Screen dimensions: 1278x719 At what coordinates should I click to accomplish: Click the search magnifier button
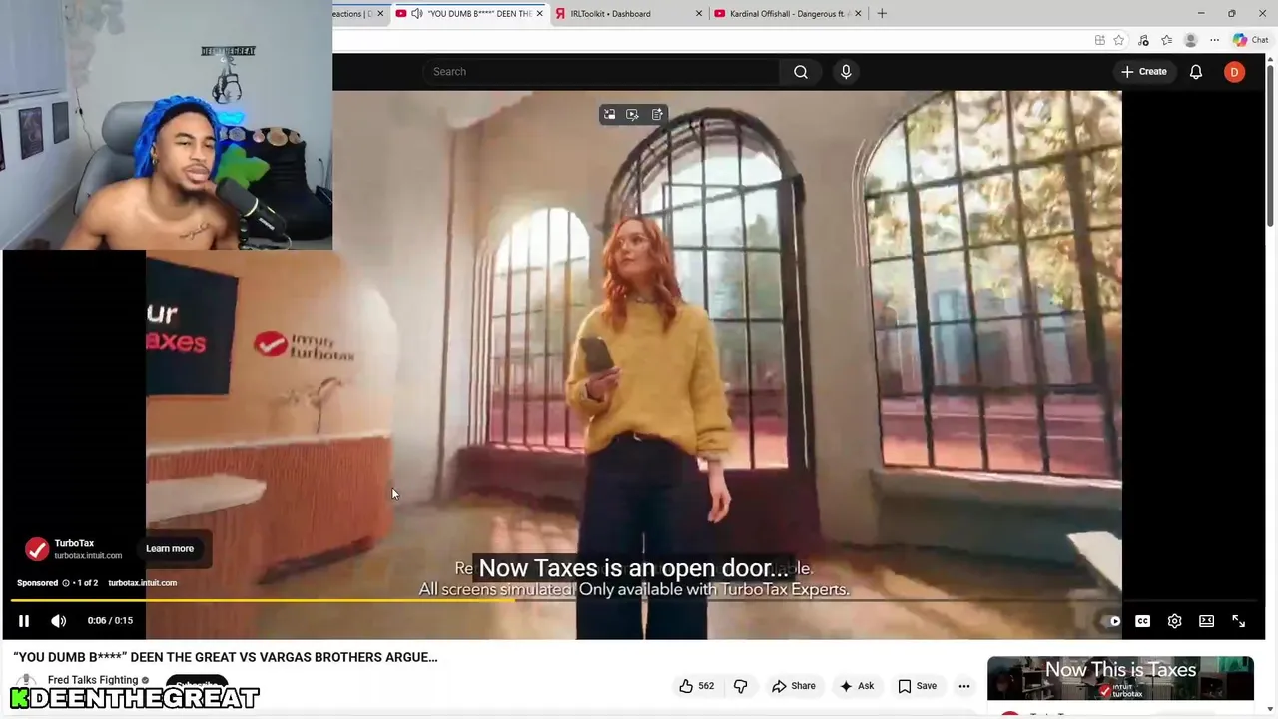(x=801, y=72)
